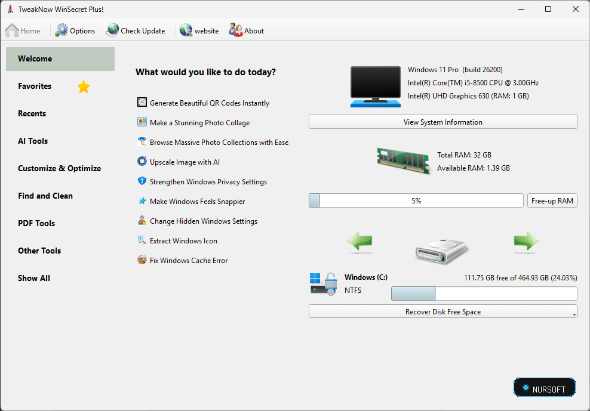Click the About people icon
This screenshot has height=411, width=590.
235,30
